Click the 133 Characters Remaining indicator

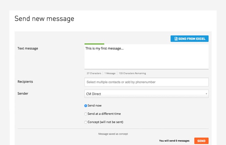pos(132,73)
